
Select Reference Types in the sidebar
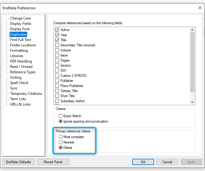click(x=23, y=72)
